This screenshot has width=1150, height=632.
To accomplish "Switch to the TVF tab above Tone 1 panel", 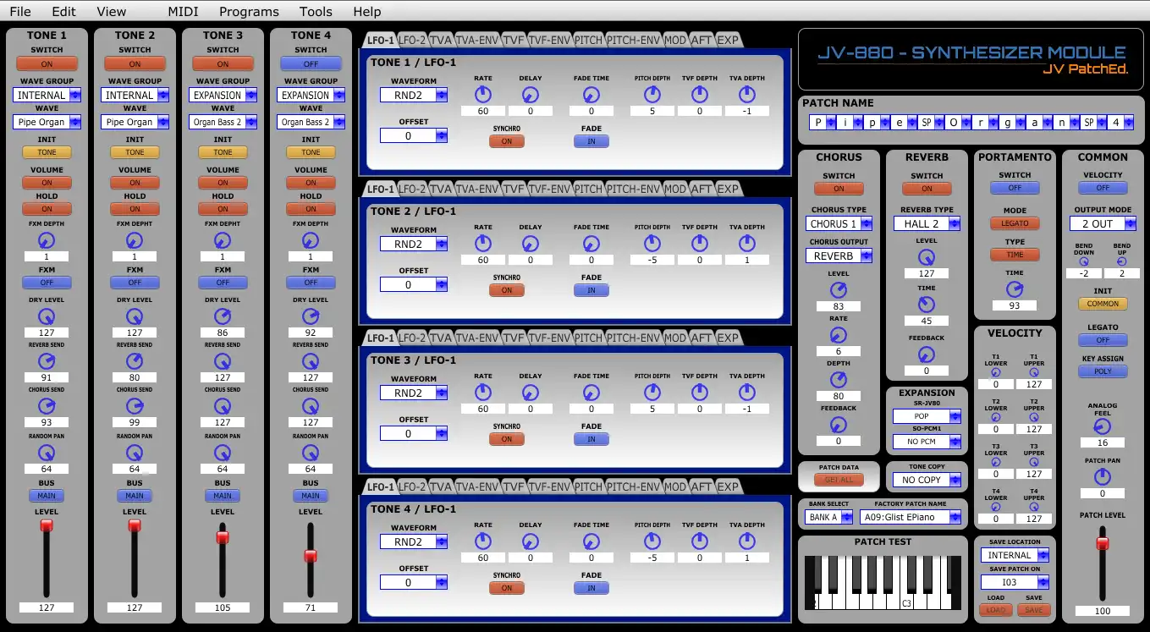I will [x=513, y=40].
